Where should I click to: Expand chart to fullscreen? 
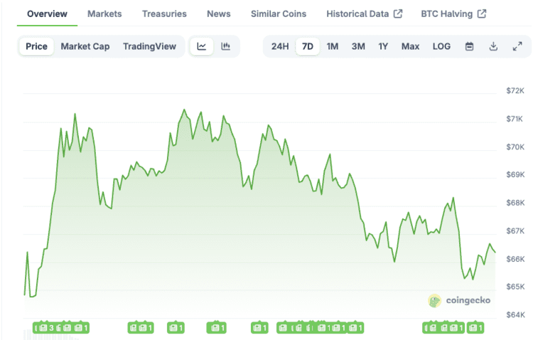point(517,46)
